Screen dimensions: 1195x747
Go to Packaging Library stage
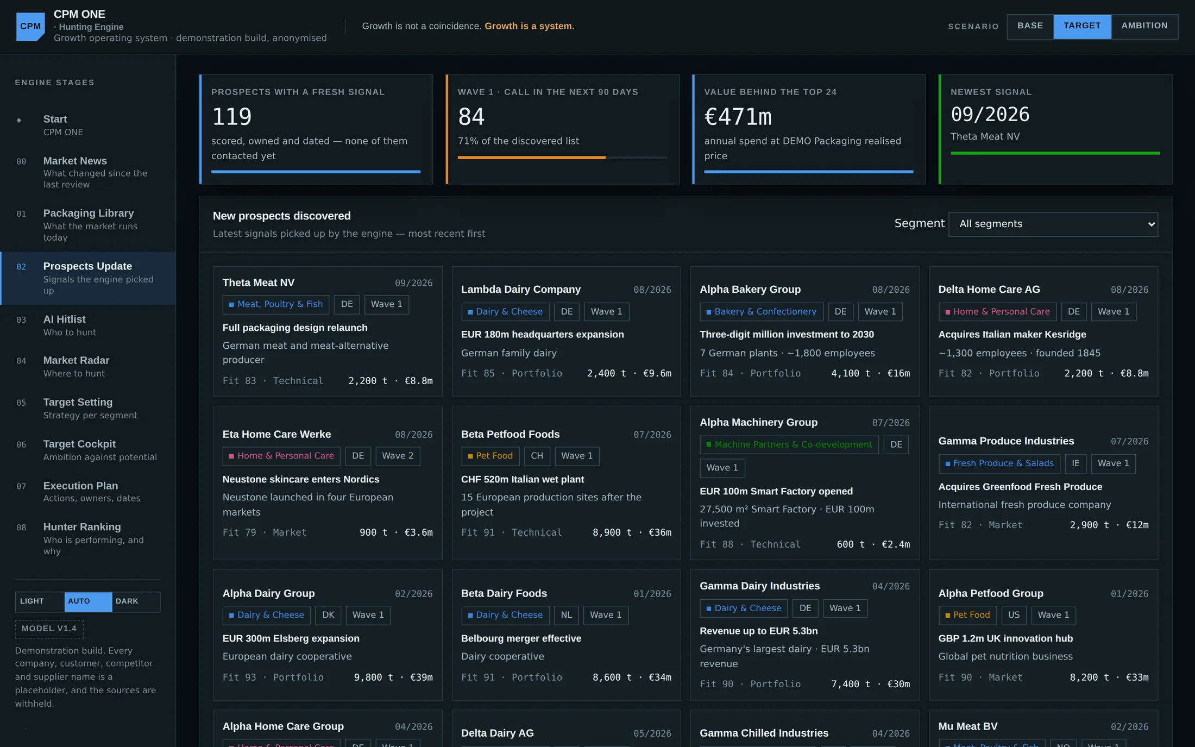pyautogui.click(x=88, y=225)
